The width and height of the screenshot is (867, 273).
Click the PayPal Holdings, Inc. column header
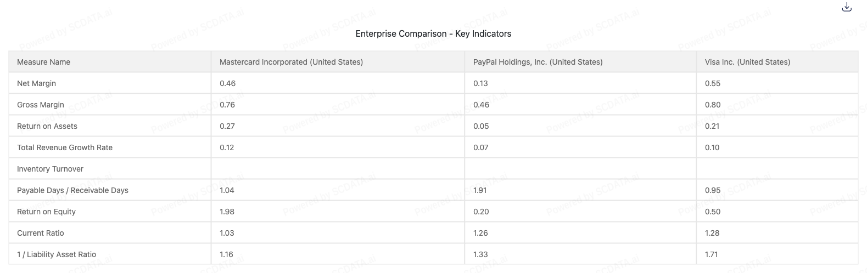(538, 62)
